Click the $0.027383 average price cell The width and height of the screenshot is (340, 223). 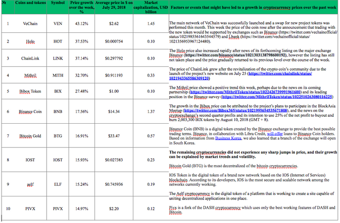(x=114, y=160)
